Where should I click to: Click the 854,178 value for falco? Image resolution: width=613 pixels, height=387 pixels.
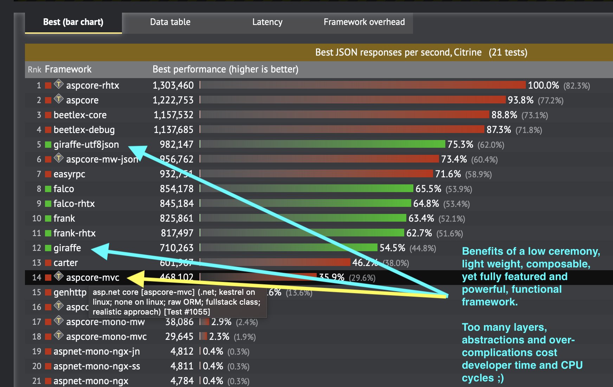point(177,189)
